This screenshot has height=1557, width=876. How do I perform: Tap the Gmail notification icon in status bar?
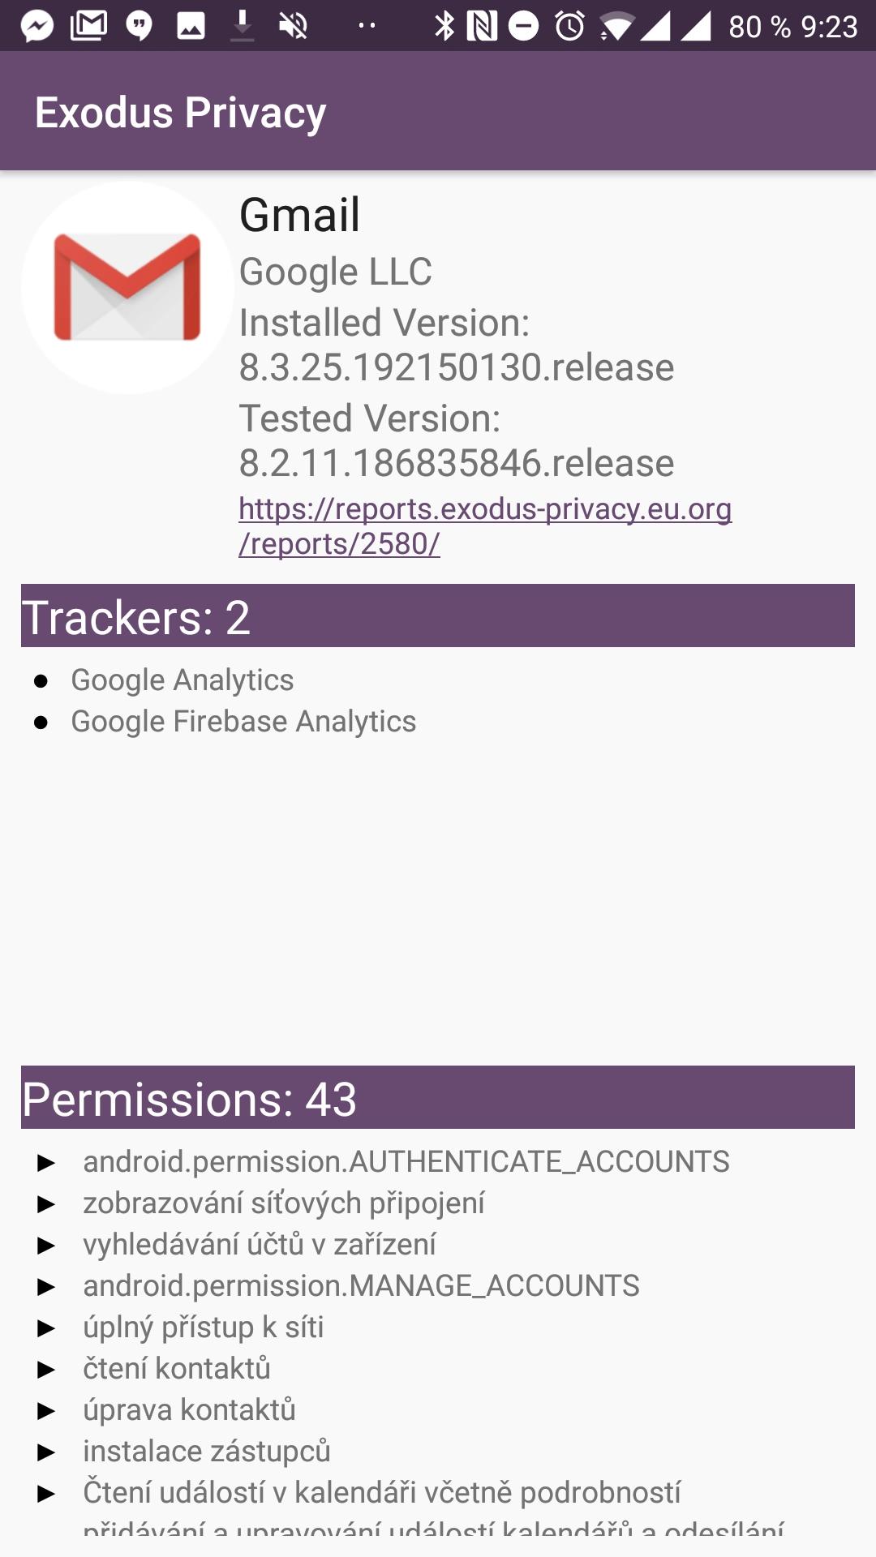pos(89,26)
